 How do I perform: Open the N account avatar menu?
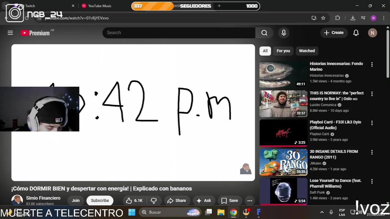pyautogui.click(x=372, y=33)
